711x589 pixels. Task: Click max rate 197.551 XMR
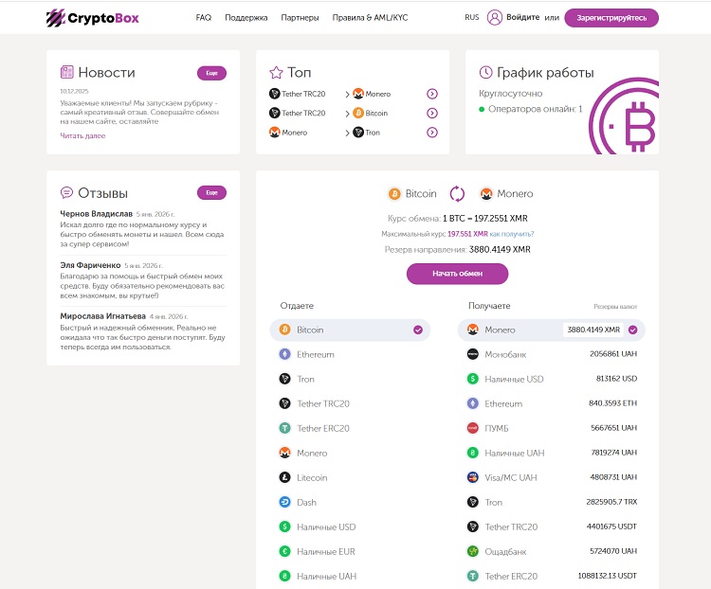(x=467, y=234)
